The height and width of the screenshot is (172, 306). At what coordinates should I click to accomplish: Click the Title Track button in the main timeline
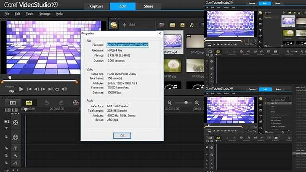pyautogui.click(x=16, y=148)
